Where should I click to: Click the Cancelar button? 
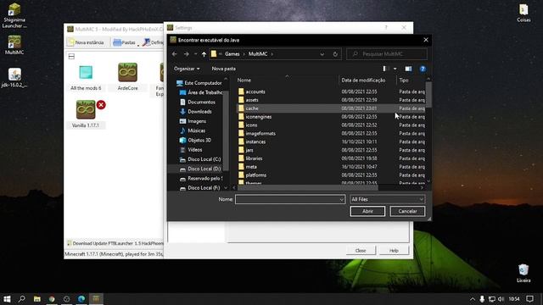[x=407, y=211]
